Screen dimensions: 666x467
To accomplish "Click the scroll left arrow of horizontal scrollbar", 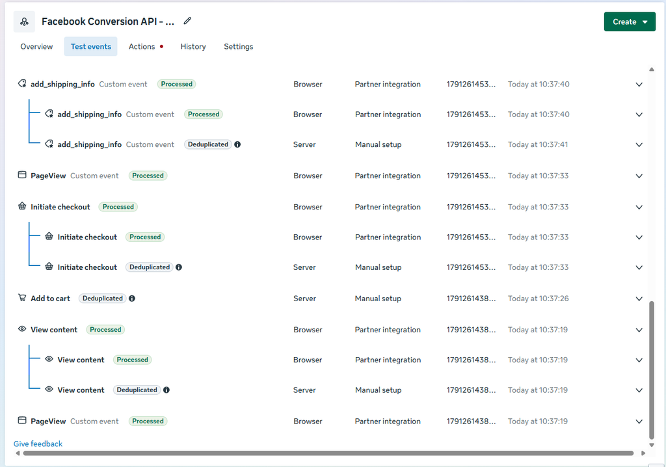I will point(18,453).
